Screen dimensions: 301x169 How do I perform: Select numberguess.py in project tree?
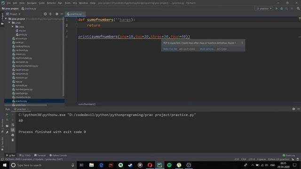tap(22, 89)
